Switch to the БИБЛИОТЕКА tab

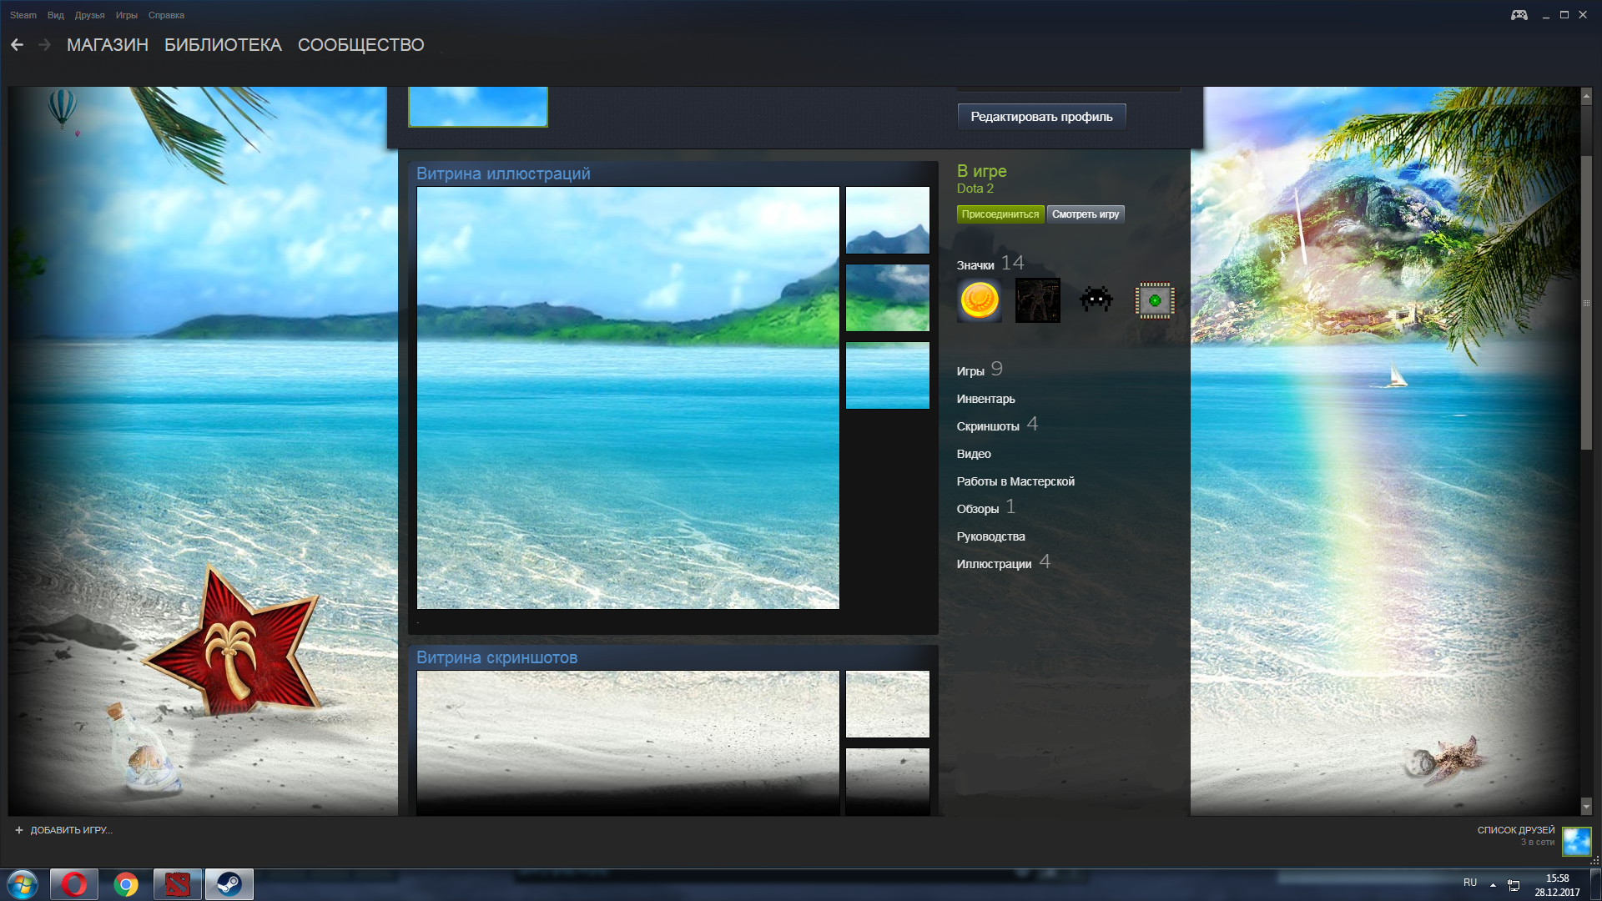tap(223, 45)
